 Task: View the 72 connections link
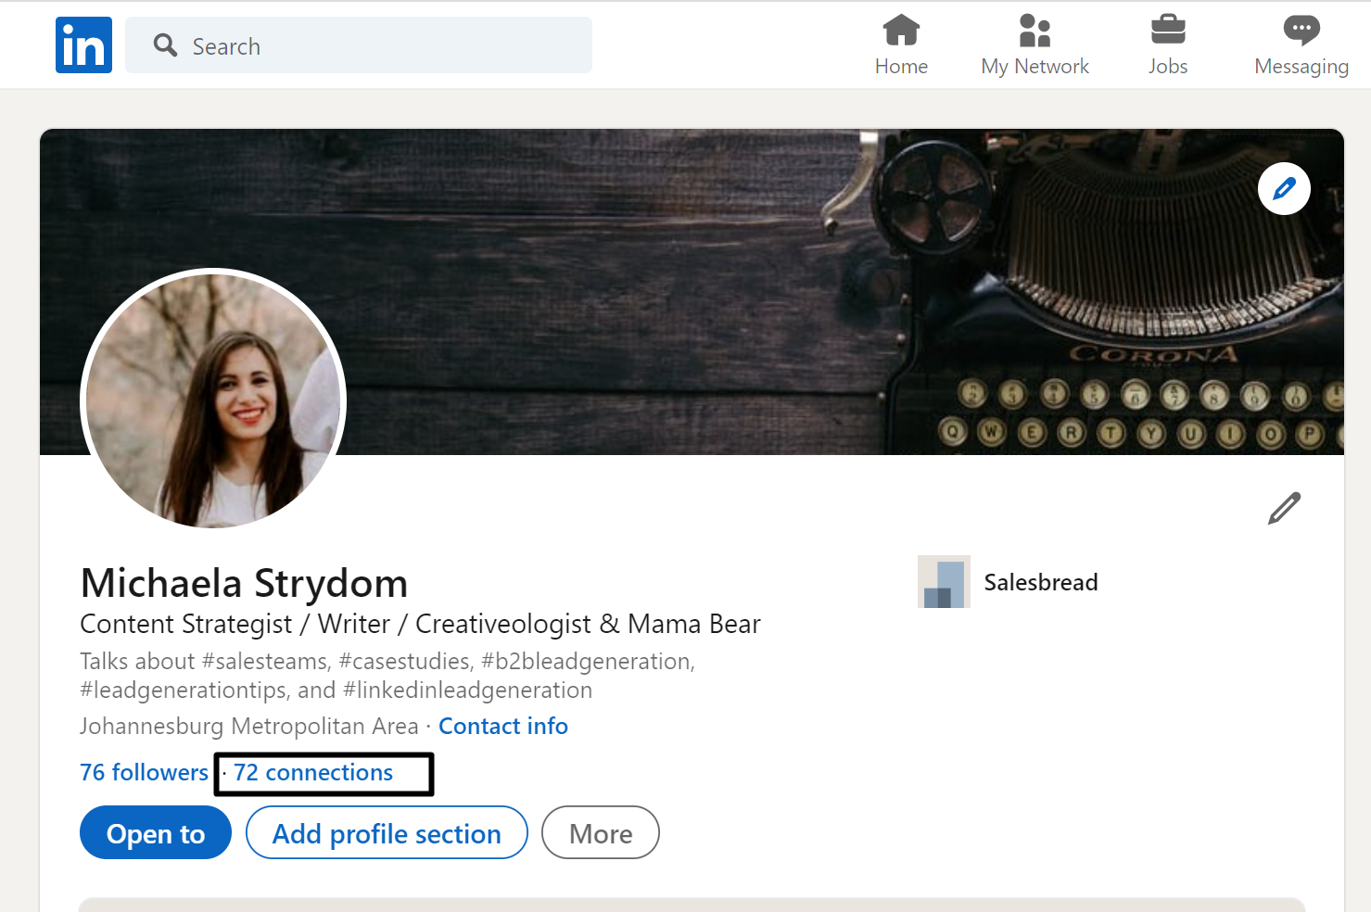(313, 772)
